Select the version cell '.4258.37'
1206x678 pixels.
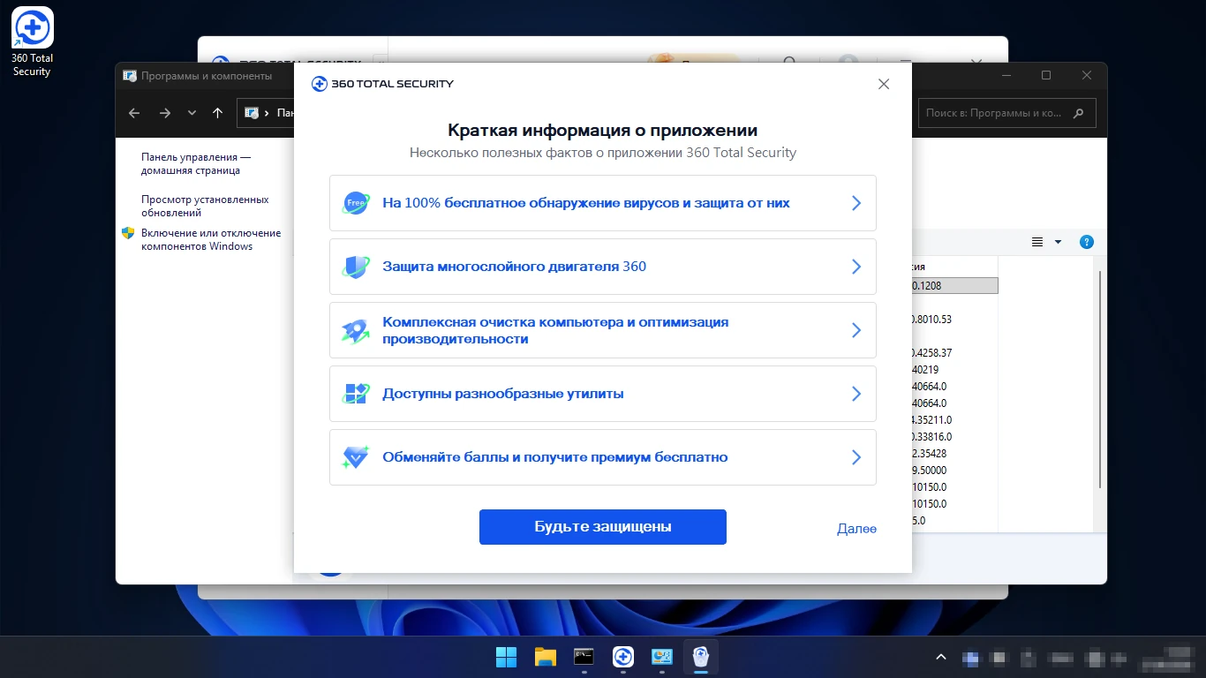pos(934,352)
